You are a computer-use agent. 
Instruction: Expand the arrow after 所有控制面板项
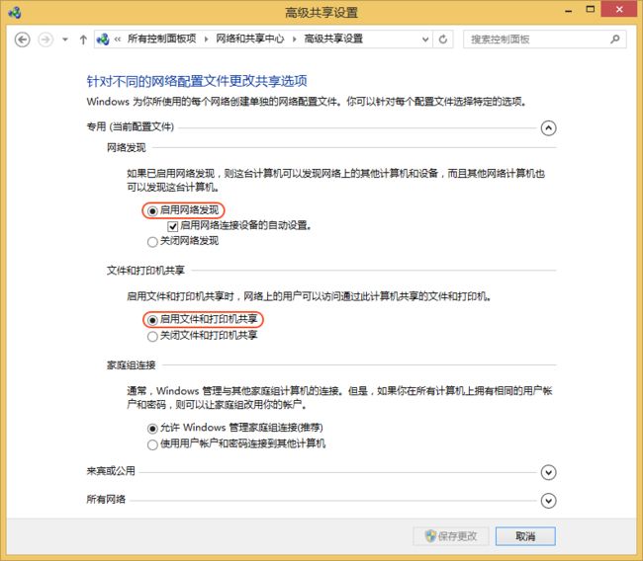[207, 40]
